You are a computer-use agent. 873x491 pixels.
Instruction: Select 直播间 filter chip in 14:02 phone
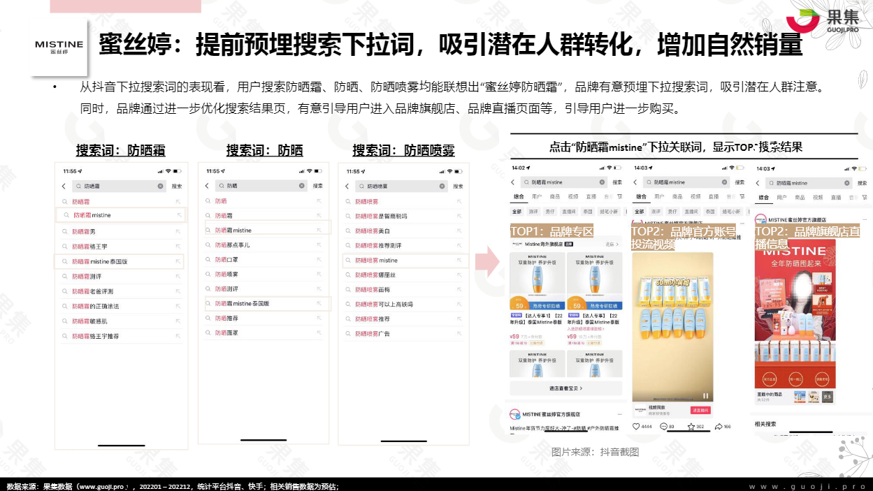tap(570, 211)
